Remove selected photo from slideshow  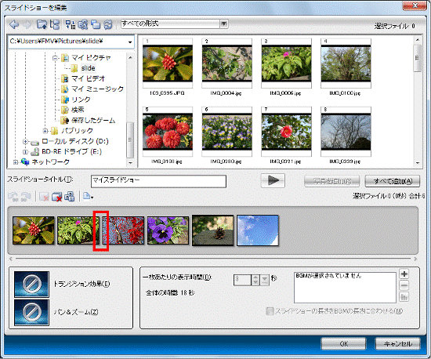[44, 197]
